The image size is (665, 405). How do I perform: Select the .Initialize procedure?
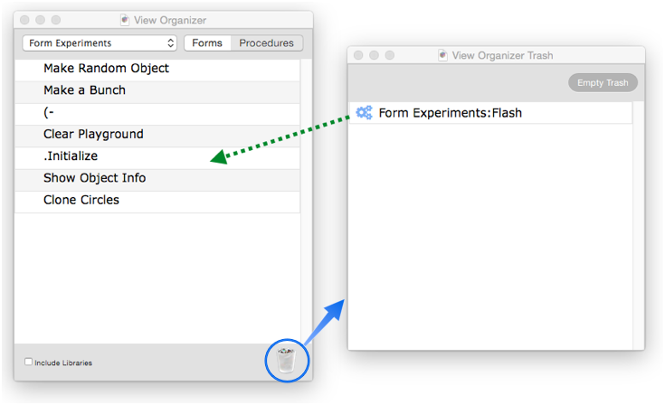pyautogui.click(x=157, y=155)
